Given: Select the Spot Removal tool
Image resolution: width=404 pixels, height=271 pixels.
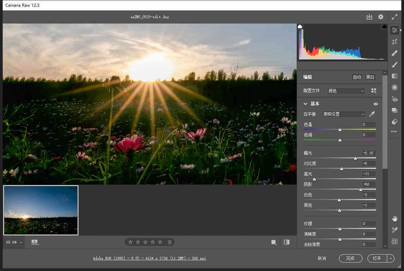Looking at the screenshot, I should tap(395, 53).
